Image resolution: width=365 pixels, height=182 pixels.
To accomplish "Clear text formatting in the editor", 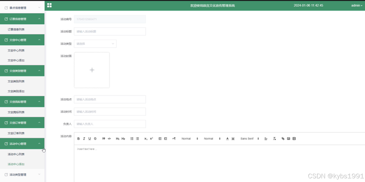I will 274,139.
